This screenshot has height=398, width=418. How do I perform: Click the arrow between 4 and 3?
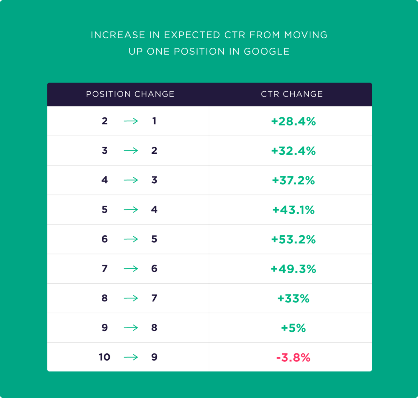tap(131, 180)
